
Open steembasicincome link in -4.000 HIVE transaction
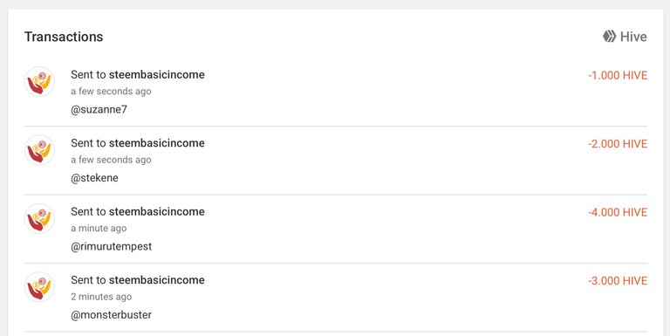click(x=157, y=211)
